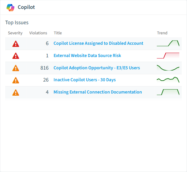Click trend sparkline for Adoption Opportunity row
The height and width of the screenshot is (172, 187).
coord(168,68)
